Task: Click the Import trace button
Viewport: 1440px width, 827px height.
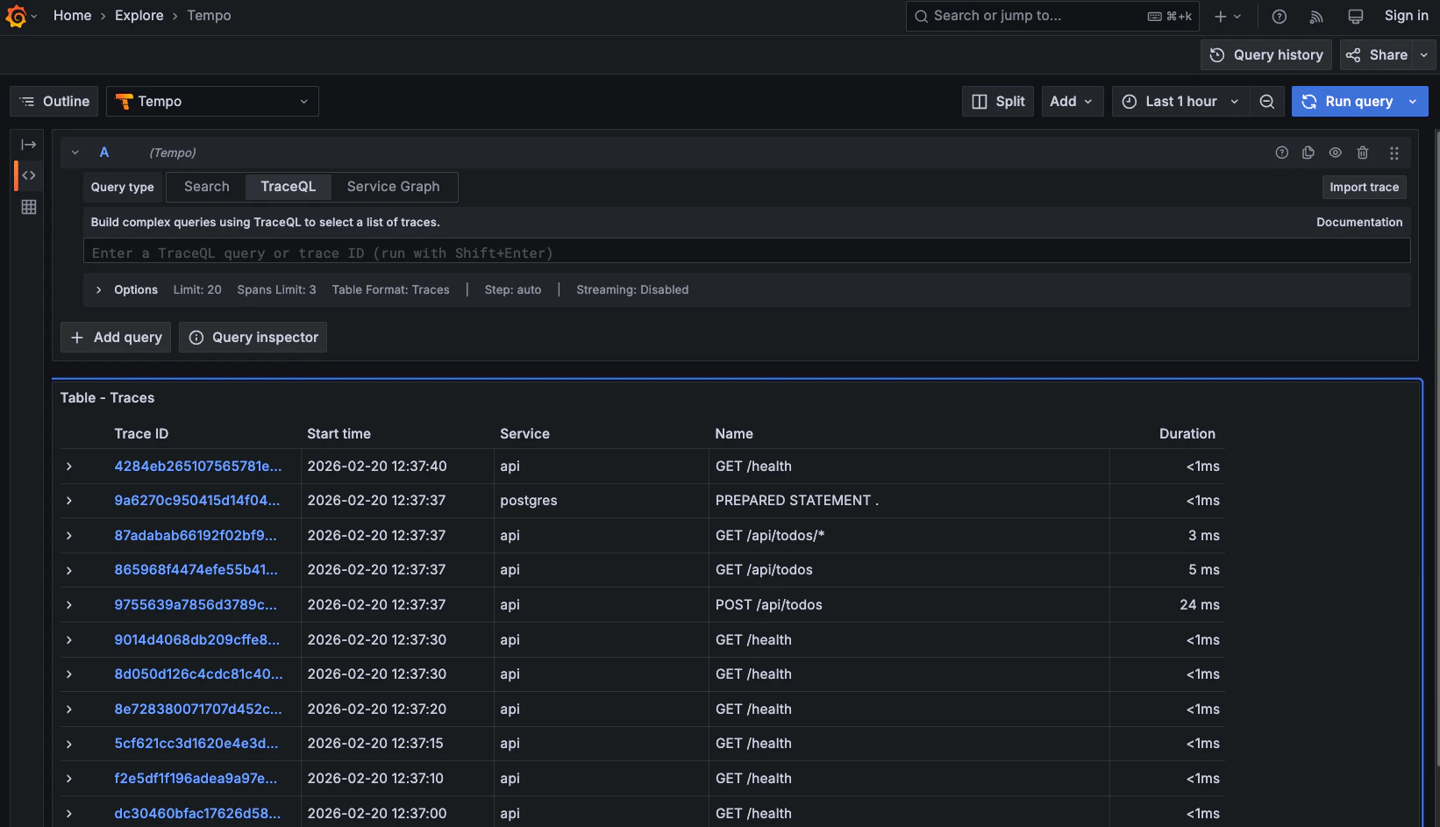Action: coord(1365,187)
